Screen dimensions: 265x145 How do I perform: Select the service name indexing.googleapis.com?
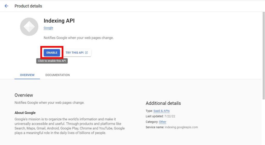(181, 127)
